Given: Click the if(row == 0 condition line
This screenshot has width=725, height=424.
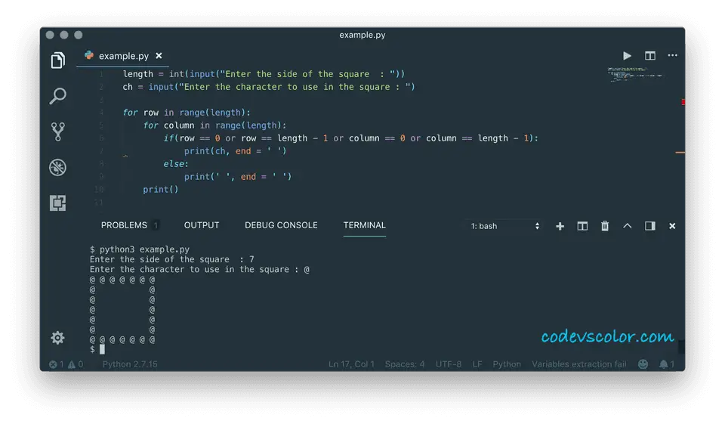Looking at the screenshot, I should (x=351, y=138).
